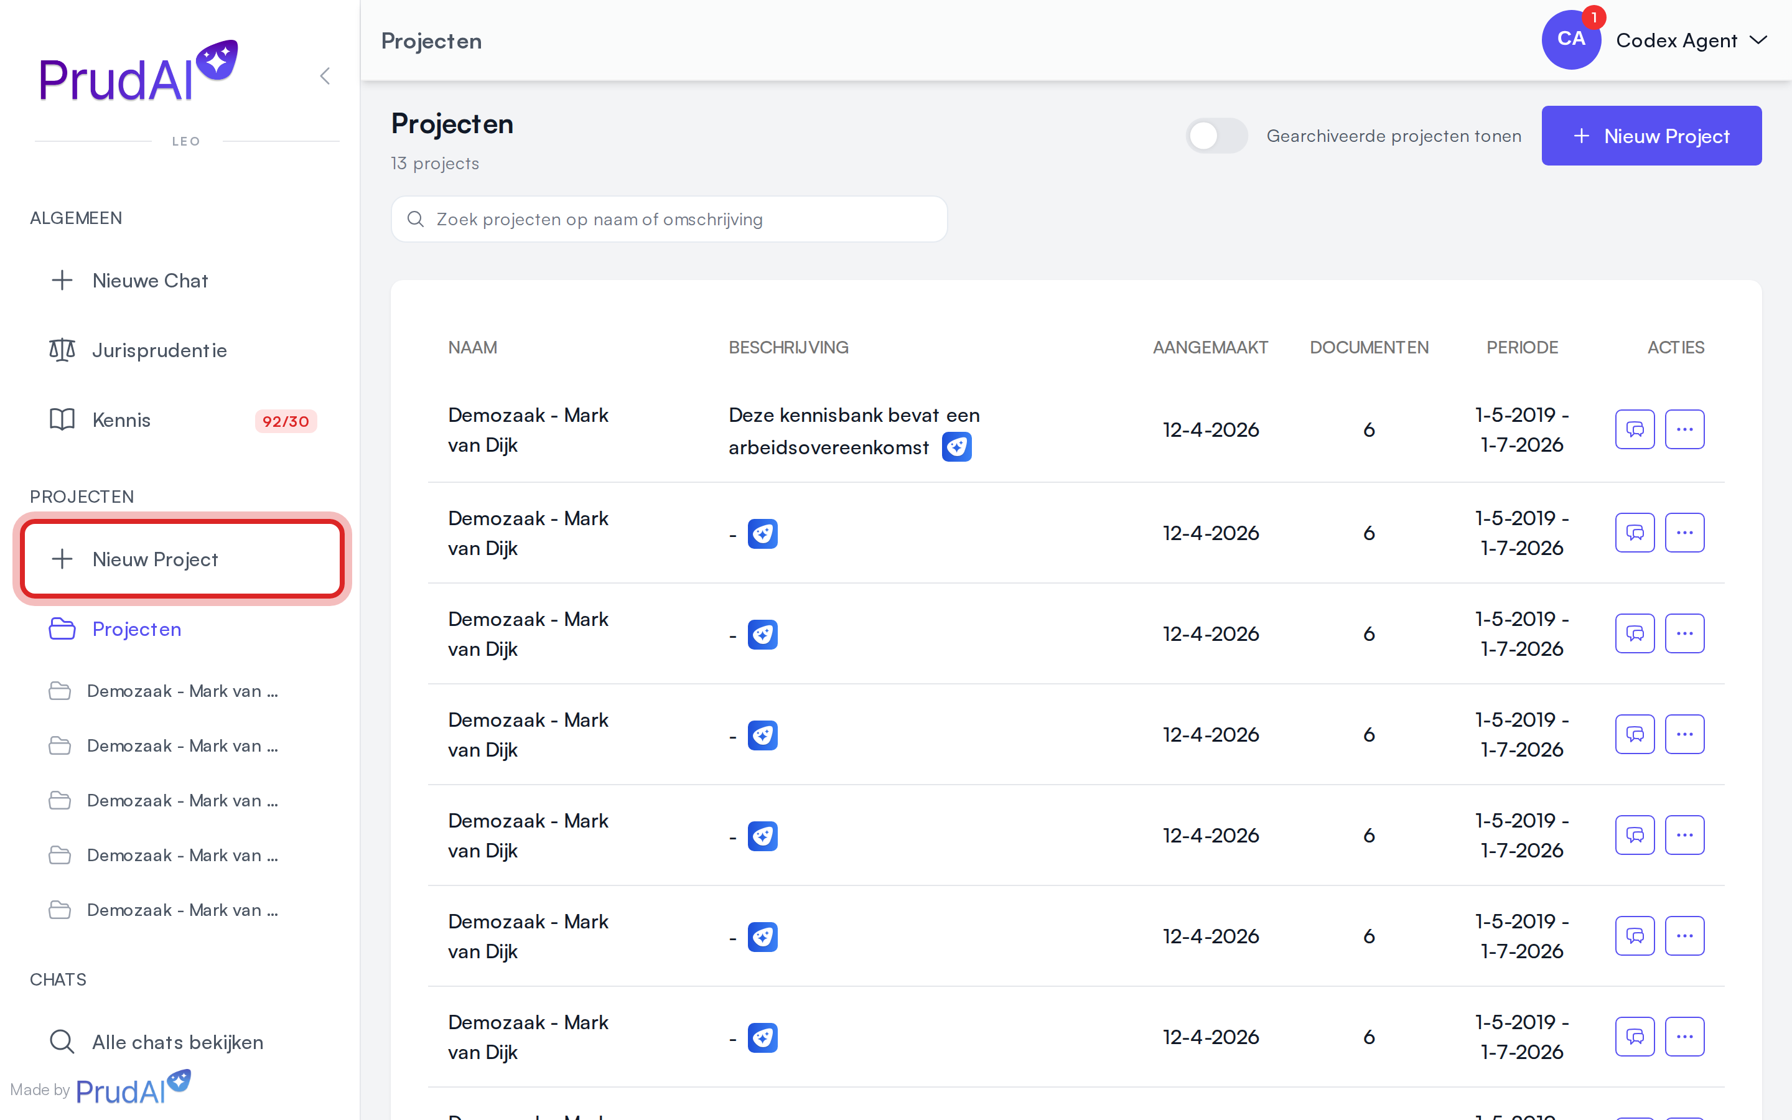
Task: Click the AANGEMAAKT column header
Action: pos(1210,347)
